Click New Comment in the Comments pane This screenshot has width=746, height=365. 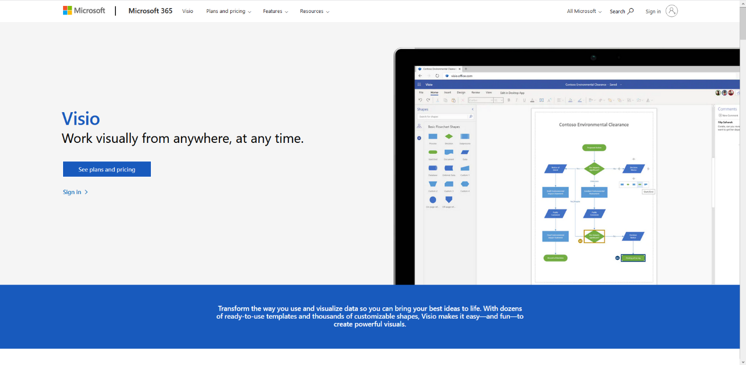[728, 115]
